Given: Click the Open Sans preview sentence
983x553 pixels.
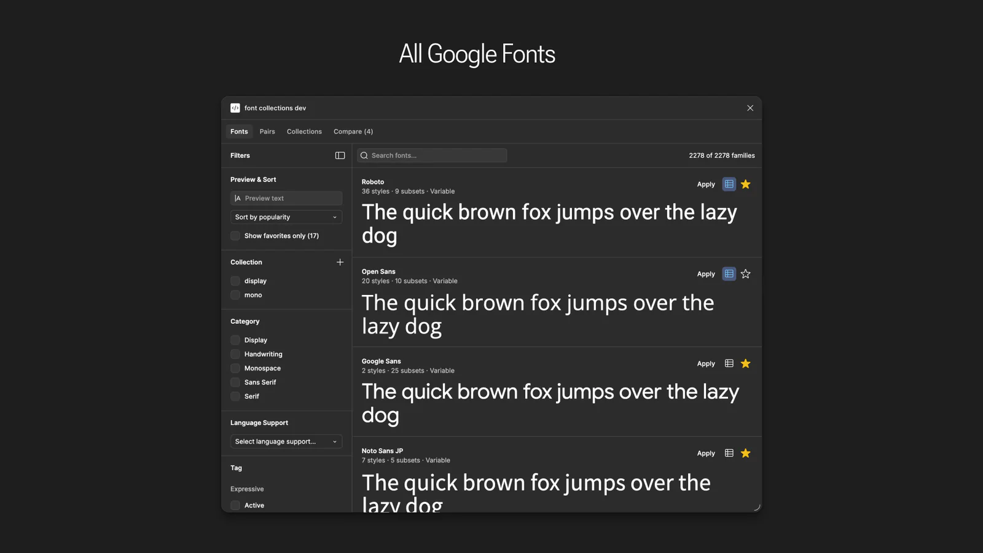Looking at the screenshot, I should click(x=538, y=314).
